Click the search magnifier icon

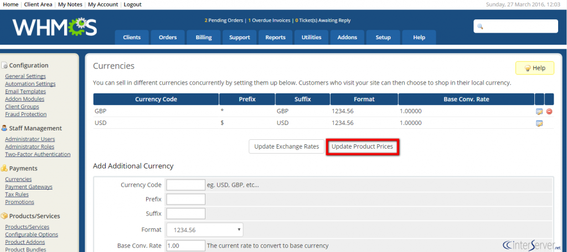(480, 27)
